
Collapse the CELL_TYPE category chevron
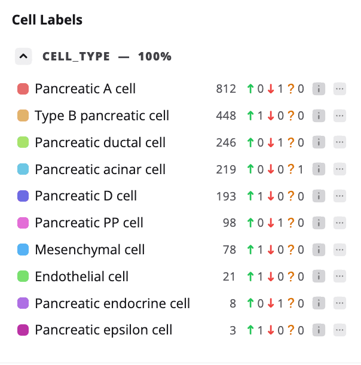(23, 57)
